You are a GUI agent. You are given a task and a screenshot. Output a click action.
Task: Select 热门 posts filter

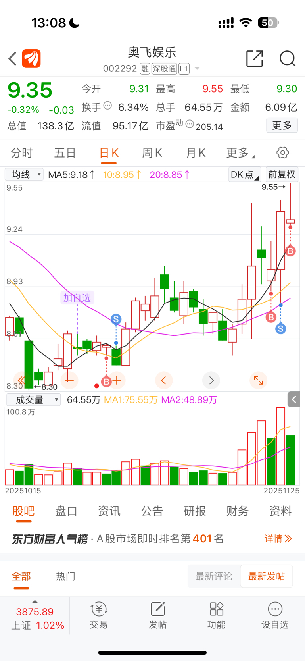(x=65, y=576)
